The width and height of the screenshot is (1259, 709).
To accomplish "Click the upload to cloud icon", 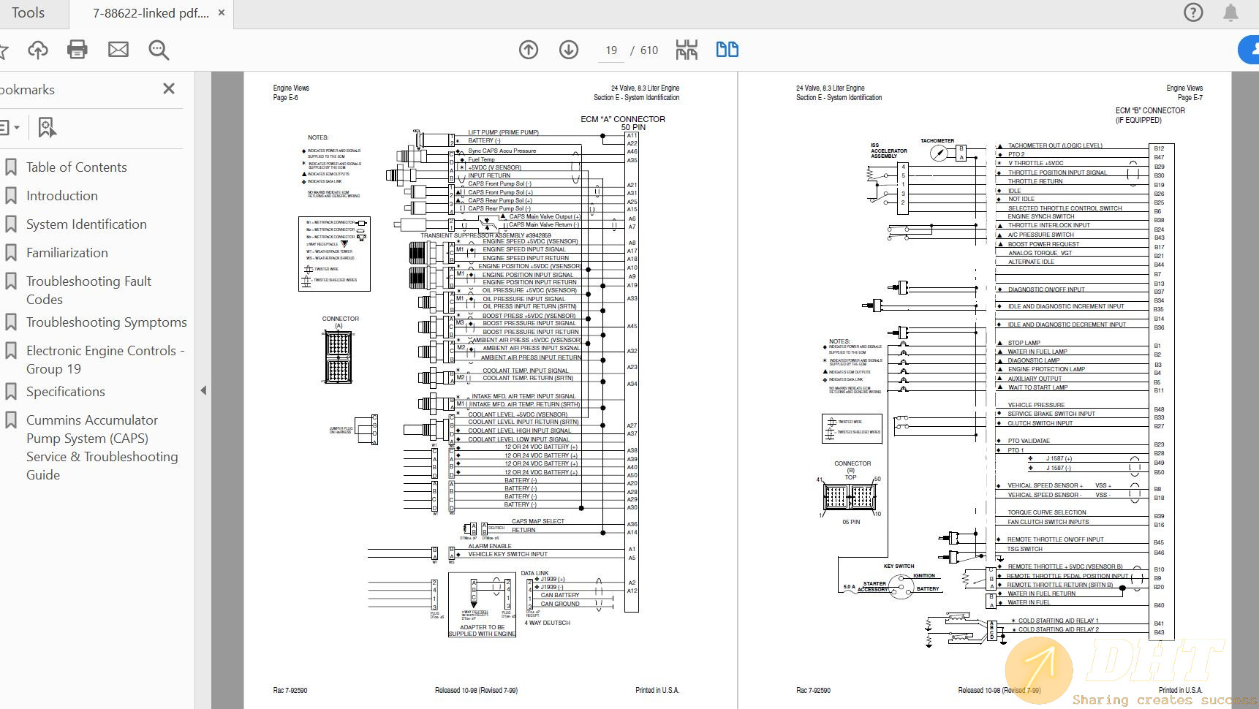I will click(x=38, y=50).
